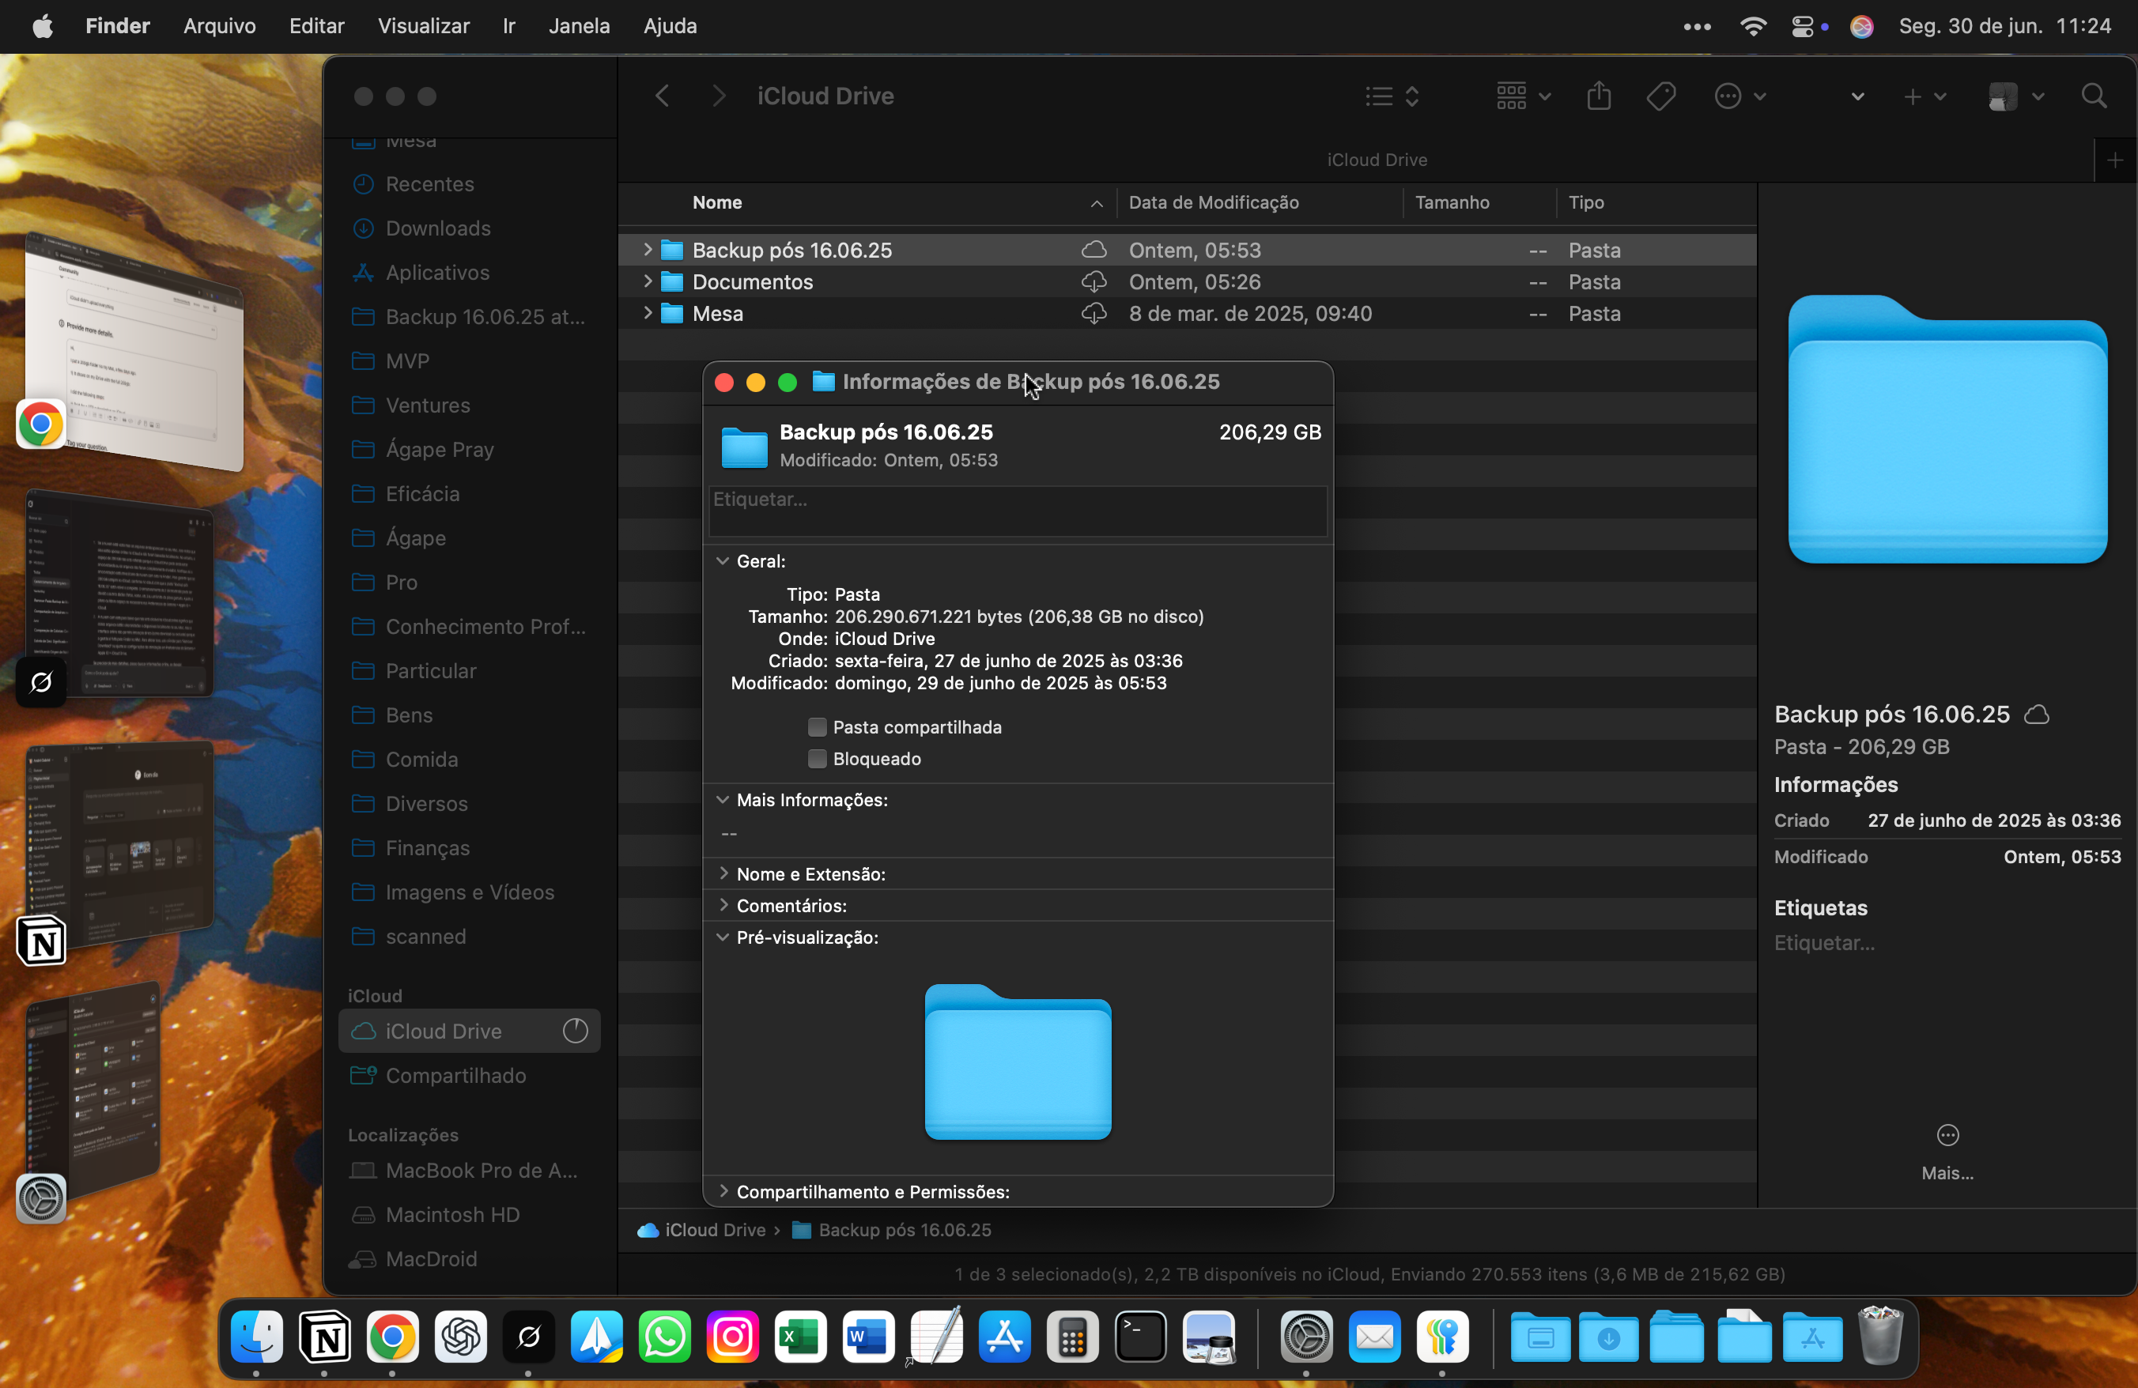Screen dimensions: 2138x1388
Task: Click the Etiquetar tags field in info window
Action: [x=1017, y=510]
